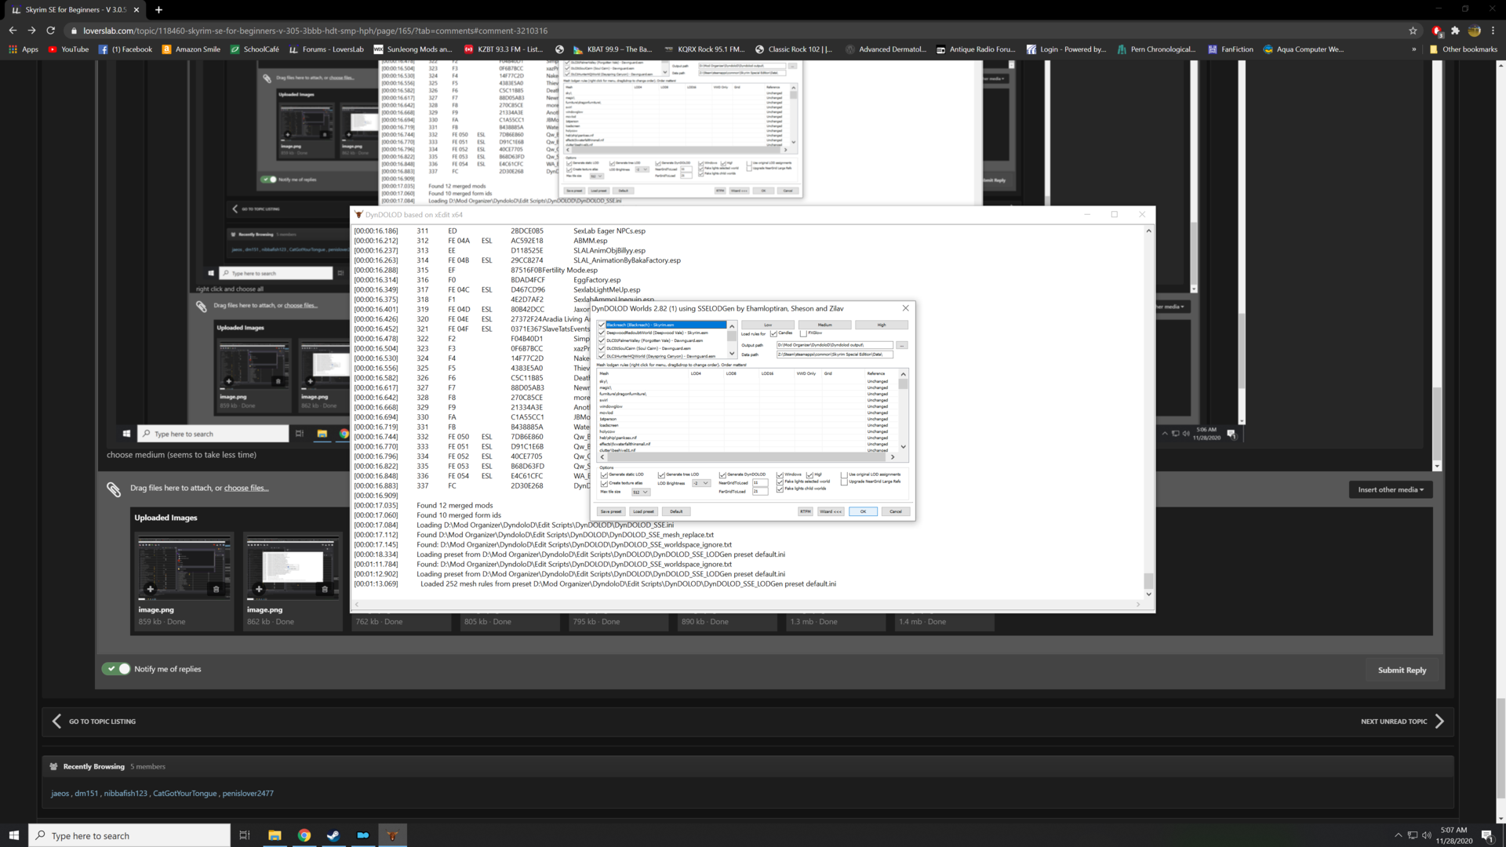The image size is (1506, 847).
Task: Switch to DynDOLOD on the taskbar
Action: pos(392,835)
